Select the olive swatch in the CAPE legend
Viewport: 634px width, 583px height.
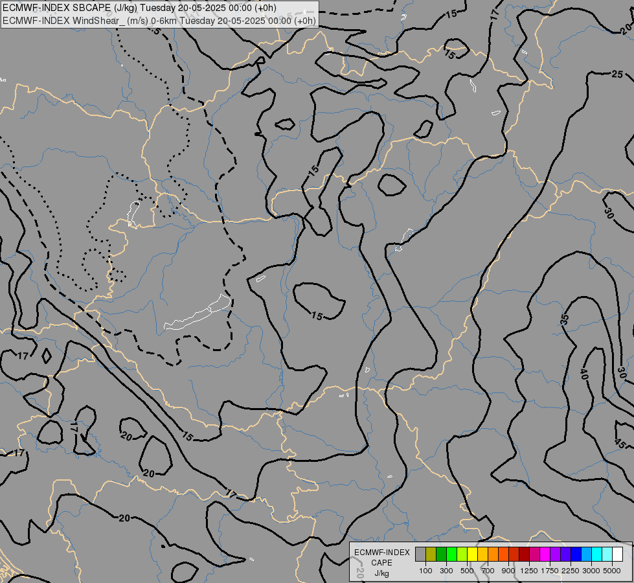click(x=431, y=554)
